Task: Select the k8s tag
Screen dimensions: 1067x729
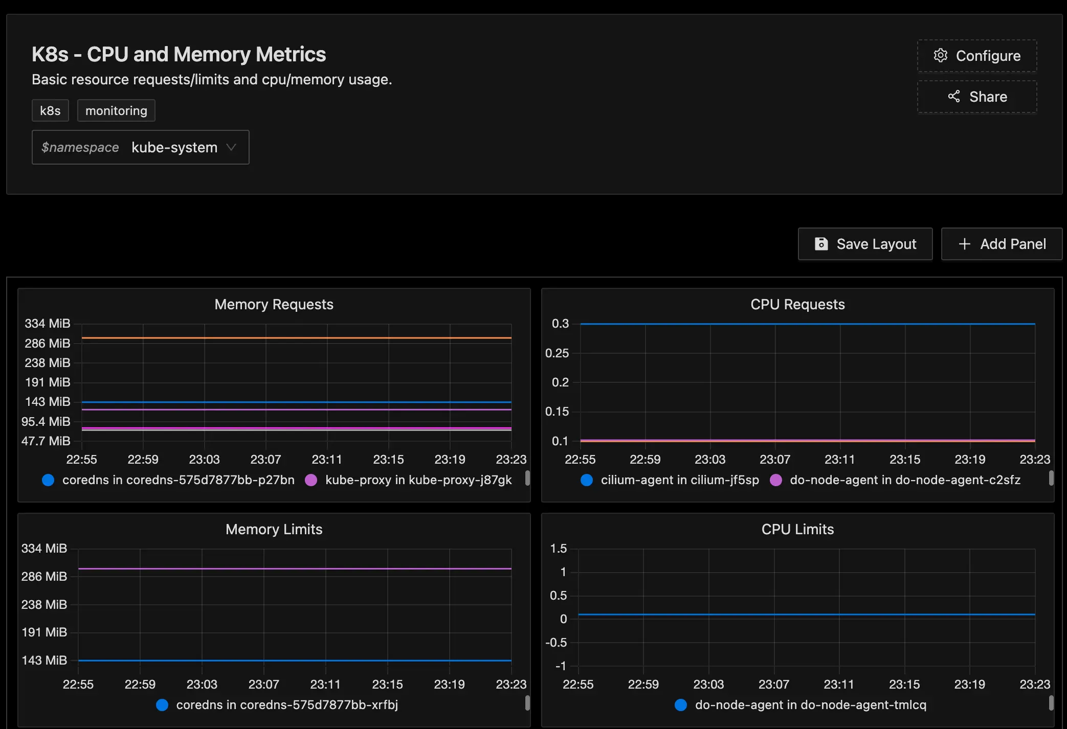Action: click(50, 110)
